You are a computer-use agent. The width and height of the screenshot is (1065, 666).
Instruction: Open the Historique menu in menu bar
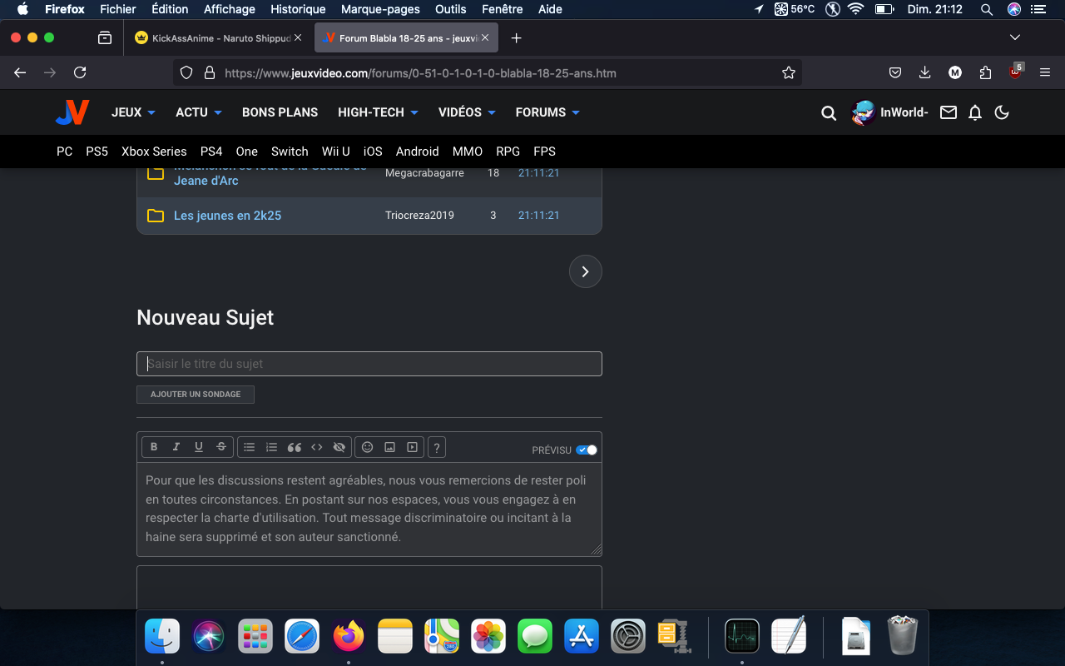(x=298, y=9)
